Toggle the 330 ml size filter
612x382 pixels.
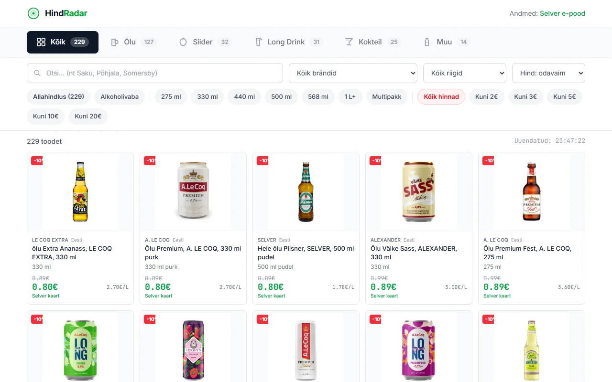208,96
